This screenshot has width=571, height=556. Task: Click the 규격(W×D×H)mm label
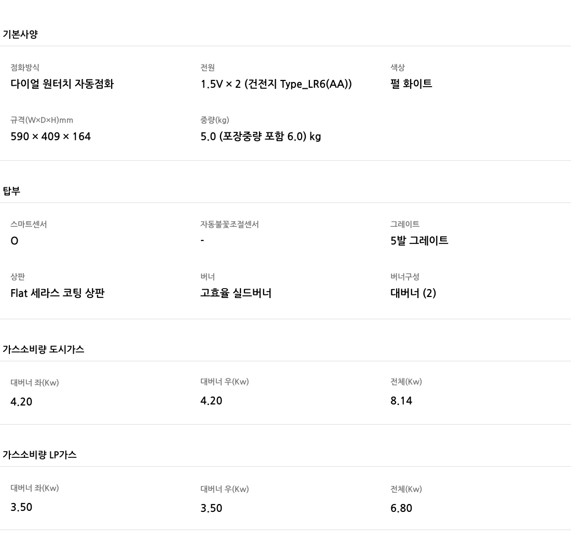coord(42,120)
